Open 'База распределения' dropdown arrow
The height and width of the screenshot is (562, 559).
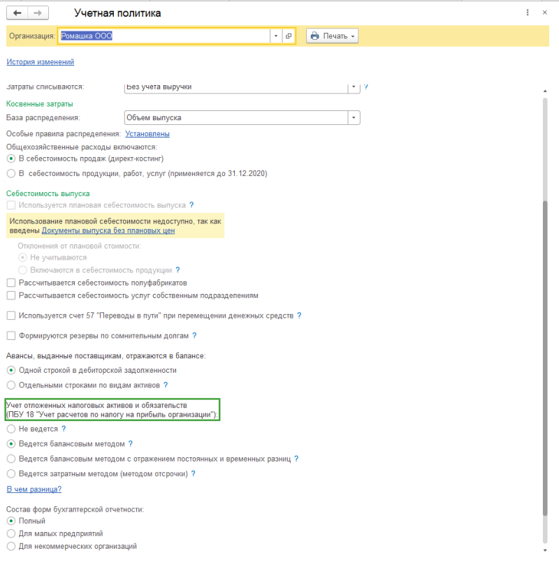(354, 117)
